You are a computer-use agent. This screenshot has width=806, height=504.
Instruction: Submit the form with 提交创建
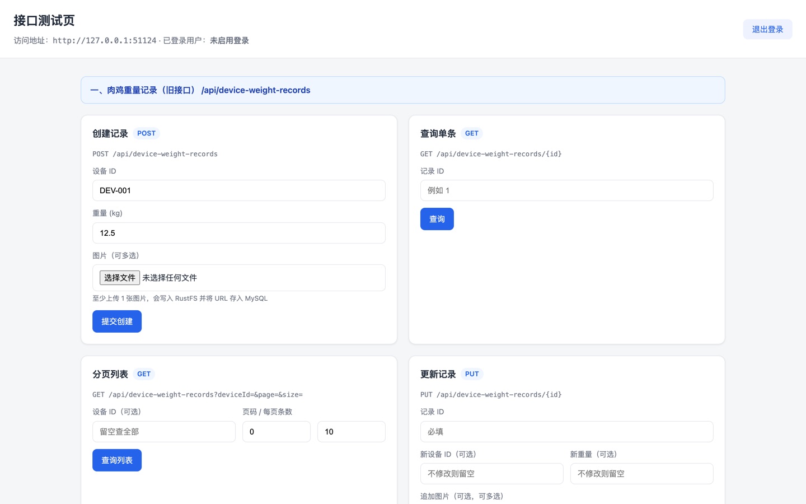pyautogui.click(x=117, y=321)
